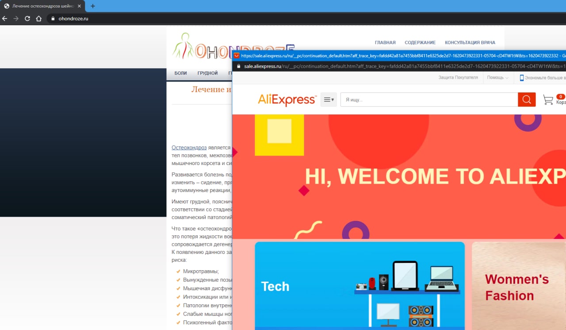Select the Лечение остеохондроза browser tab
This screenshot has width=566, height=330.
(42, 6)
